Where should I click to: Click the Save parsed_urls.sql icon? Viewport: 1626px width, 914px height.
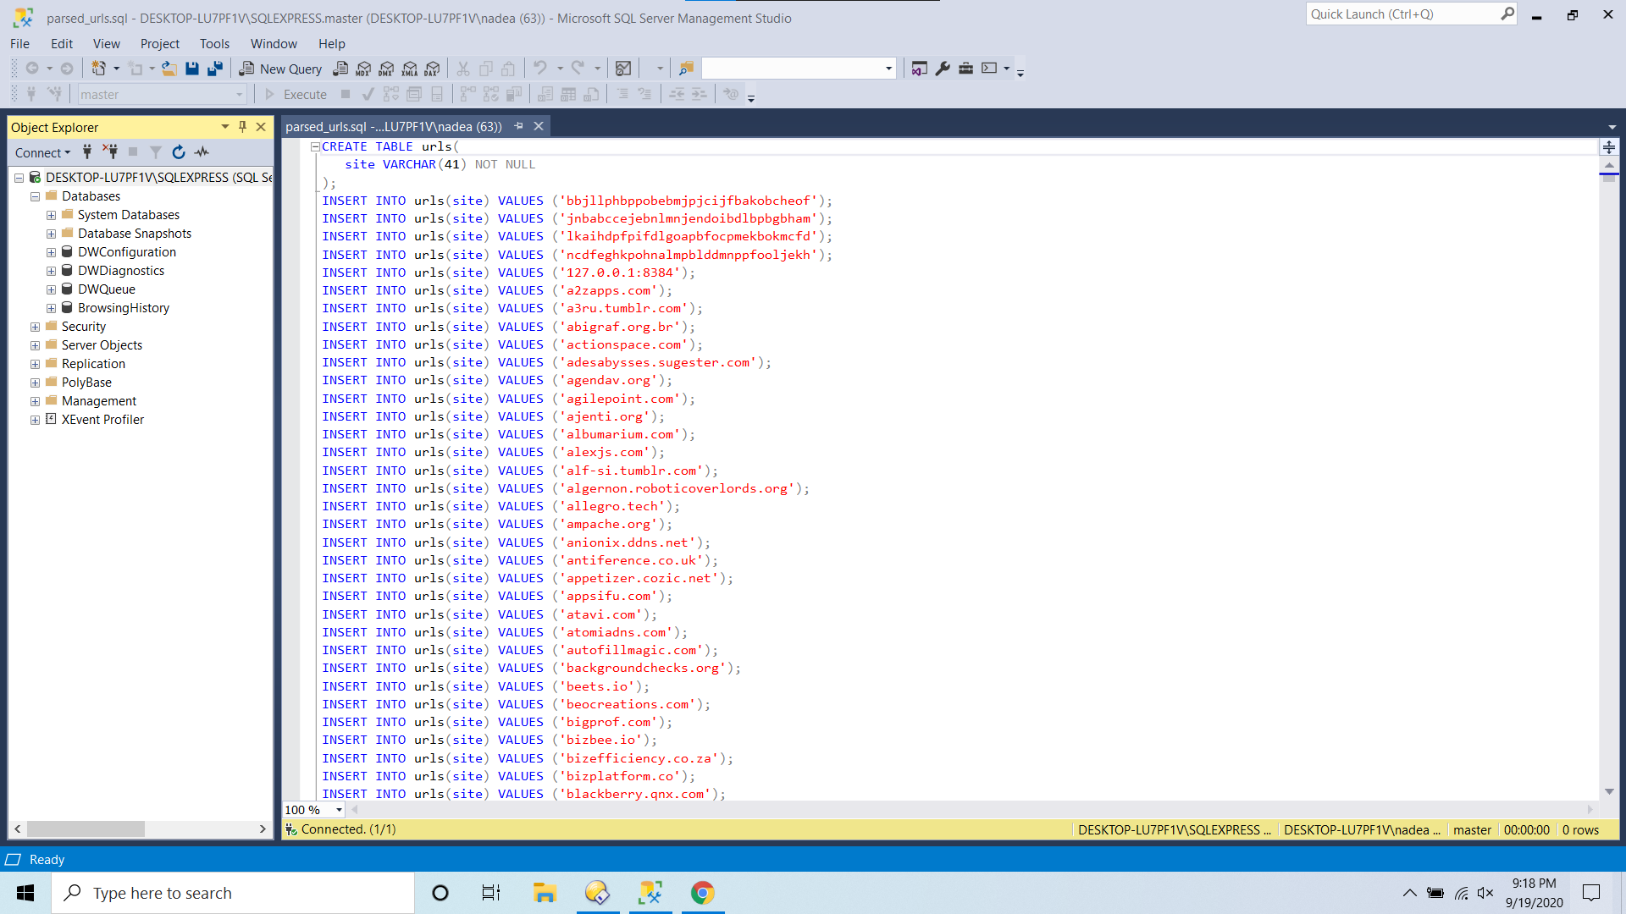pyautogui.click(x=192, y=69)
